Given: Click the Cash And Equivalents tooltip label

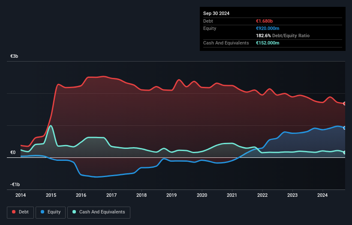Looking at the screenshot, I should click(226, 43).
